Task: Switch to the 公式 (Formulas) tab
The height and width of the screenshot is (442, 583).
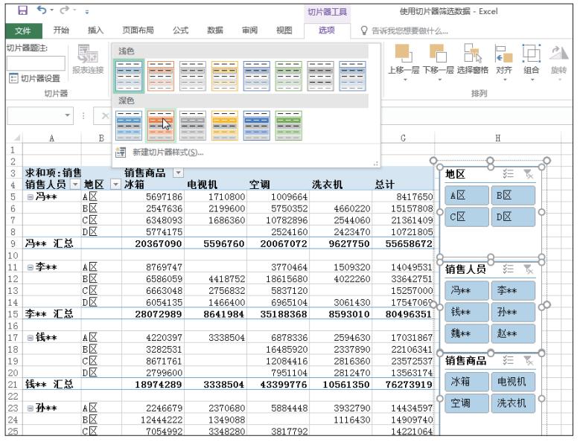Action: click(x=180, y=30)
